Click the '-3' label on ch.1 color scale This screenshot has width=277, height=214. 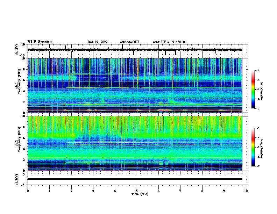pos(258,70)
